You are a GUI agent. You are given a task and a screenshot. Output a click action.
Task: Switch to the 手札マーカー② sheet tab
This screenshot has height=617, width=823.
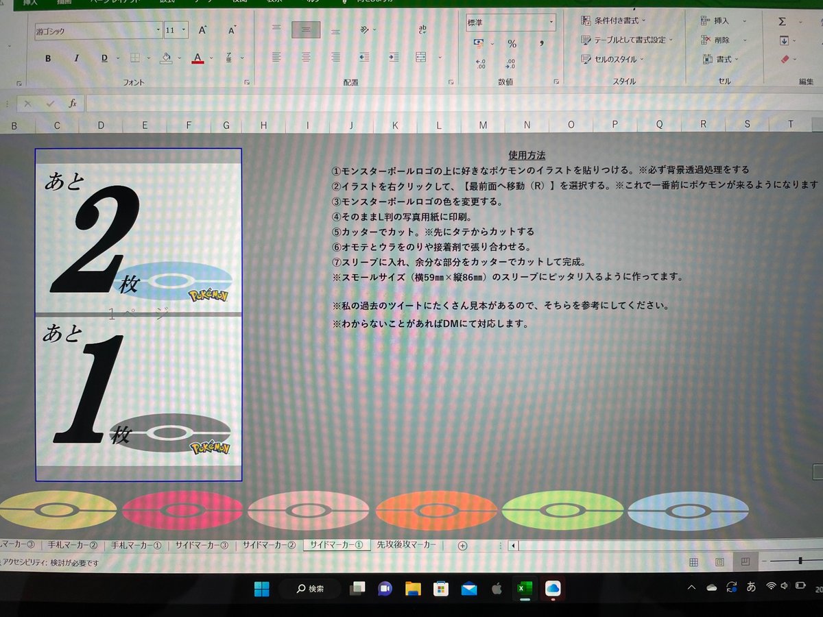point(72,546)
